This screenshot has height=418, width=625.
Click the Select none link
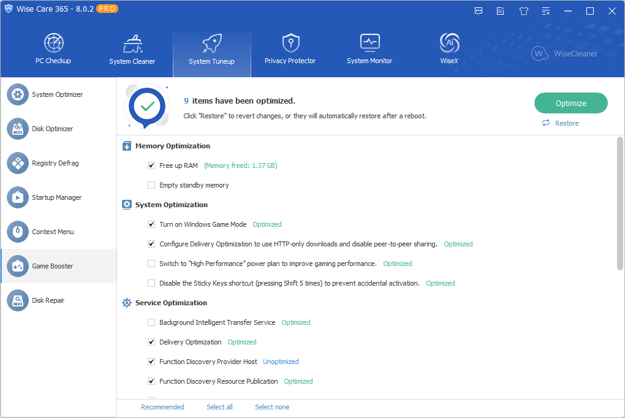[x=272, y=407]
